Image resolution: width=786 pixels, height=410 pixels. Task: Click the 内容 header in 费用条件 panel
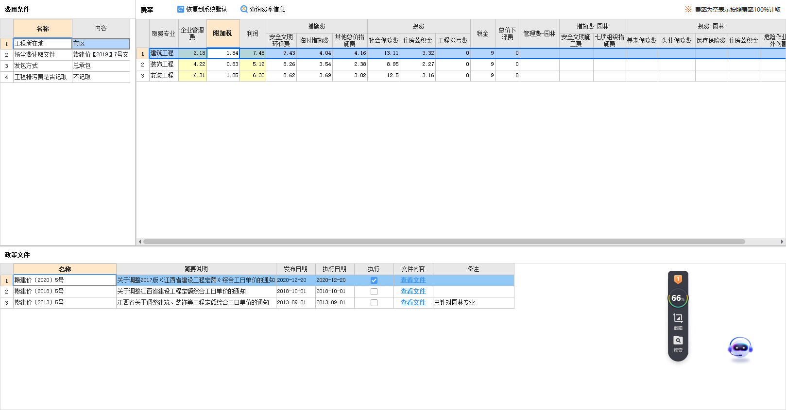[101, 29]
